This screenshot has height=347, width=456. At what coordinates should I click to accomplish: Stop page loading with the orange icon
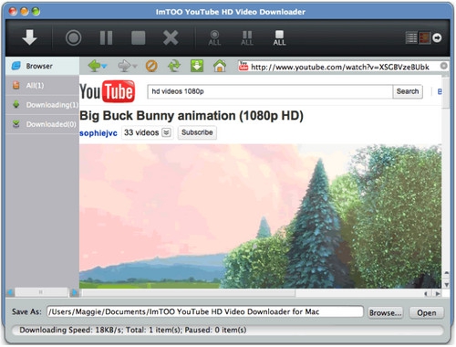(151, 66)
